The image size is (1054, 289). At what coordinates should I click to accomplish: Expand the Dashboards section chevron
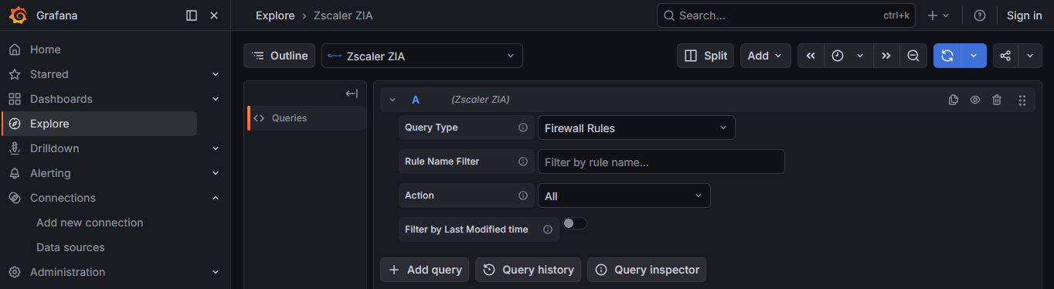(215, 99)
